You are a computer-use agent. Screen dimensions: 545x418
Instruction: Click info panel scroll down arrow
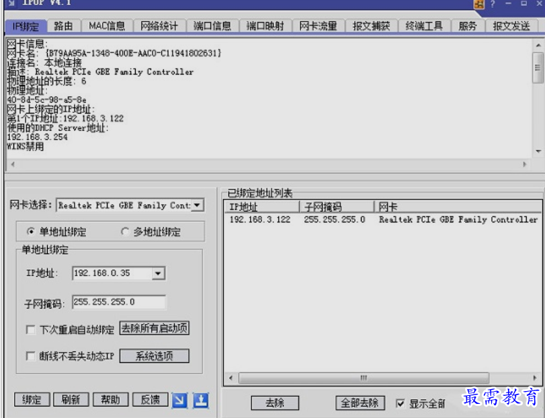(538, 151)
